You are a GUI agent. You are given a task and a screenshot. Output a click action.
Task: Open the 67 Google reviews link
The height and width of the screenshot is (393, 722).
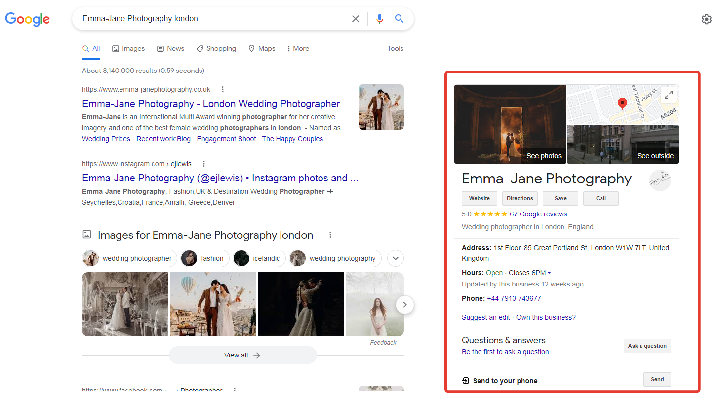(x=538, y=214)
